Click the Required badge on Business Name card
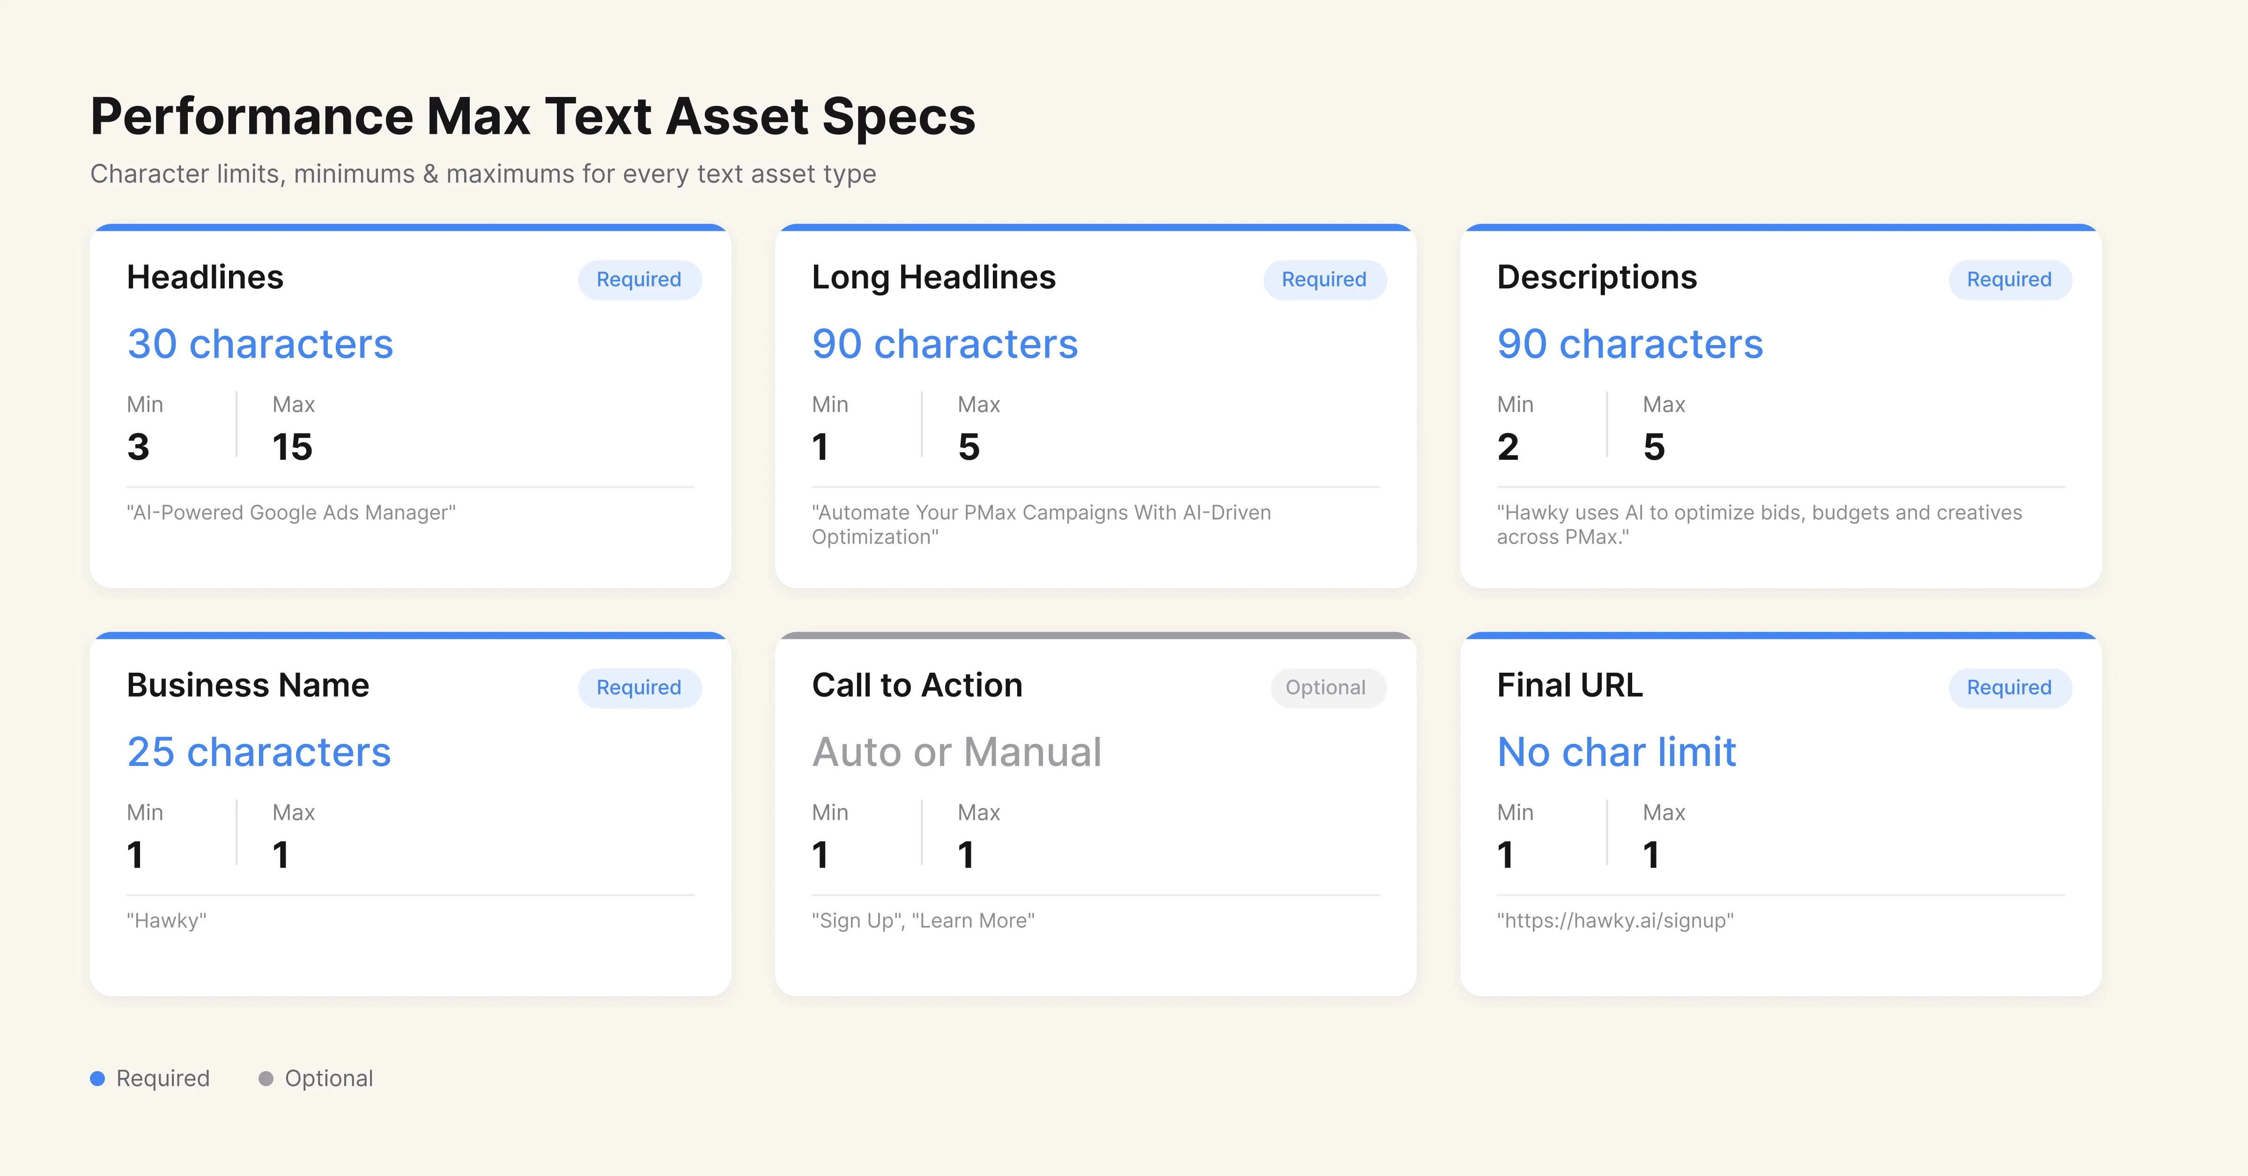This screenshot has height=1176, width=2248. [x=639, y=687]
